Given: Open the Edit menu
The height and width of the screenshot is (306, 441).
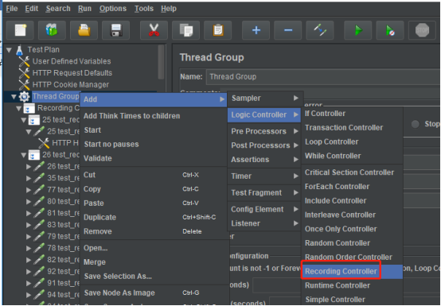Looking at the screenshot, I should [32, 9].
